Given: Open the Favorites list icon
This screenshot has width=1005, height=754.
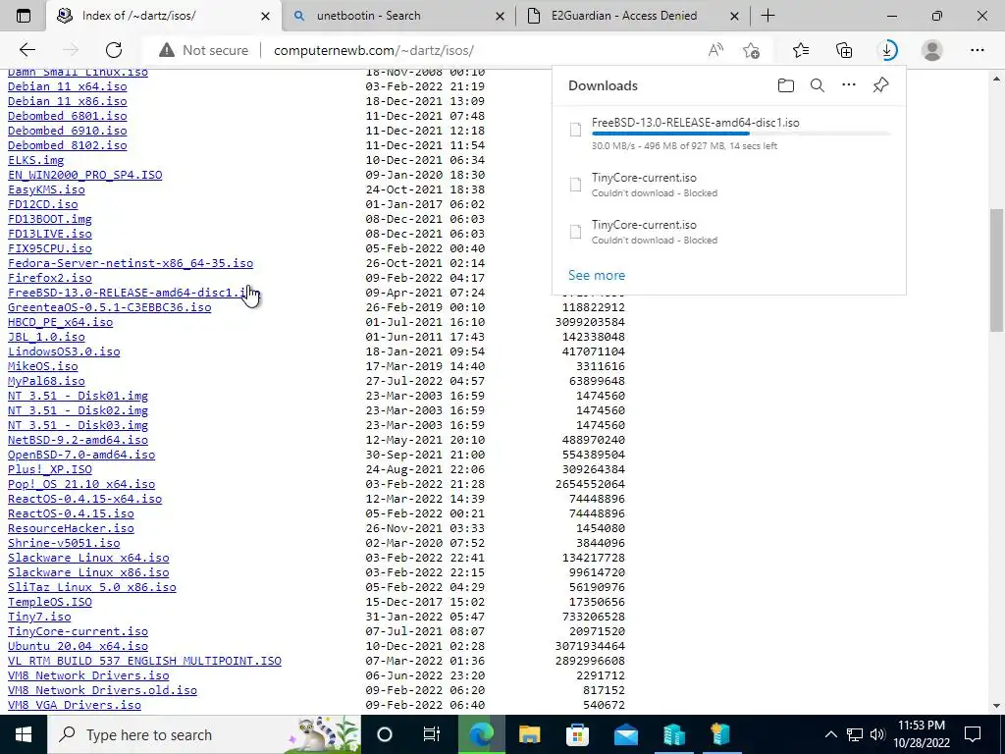Looking at the screenshot, I should tap(801, 50).
